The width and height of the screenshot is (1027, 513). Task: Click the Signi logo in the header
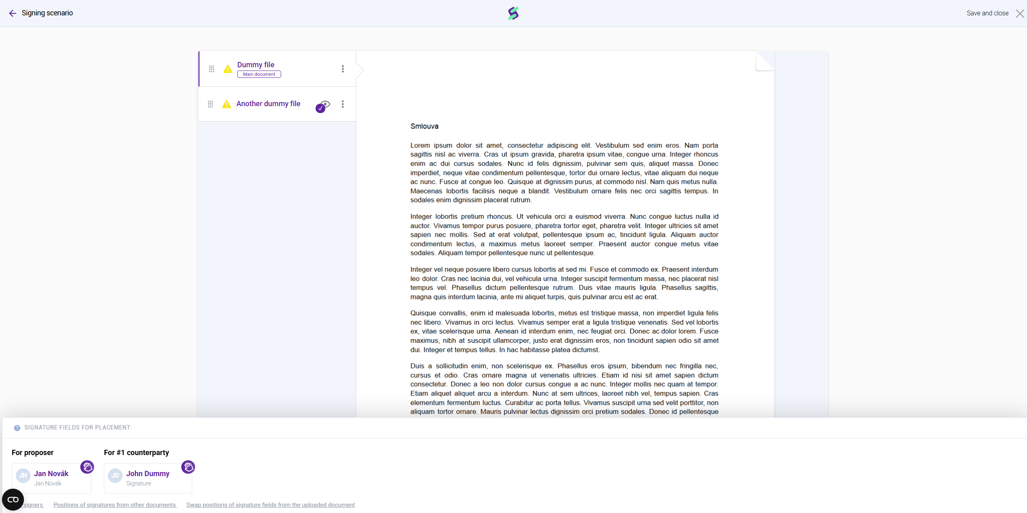(x=513, y=13)
